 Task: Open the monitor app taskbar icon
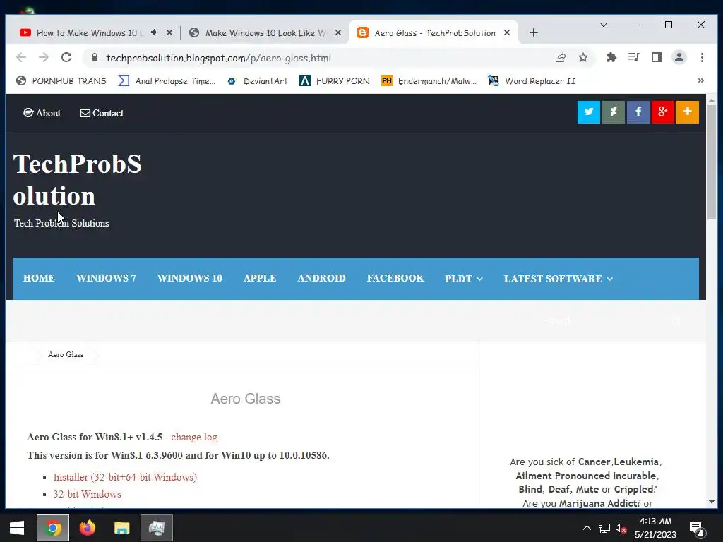[x=157, y=528]
